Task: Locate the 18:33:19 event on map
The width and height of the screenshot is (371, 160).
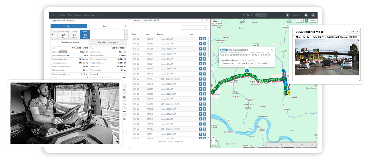Action: (201, 39)
